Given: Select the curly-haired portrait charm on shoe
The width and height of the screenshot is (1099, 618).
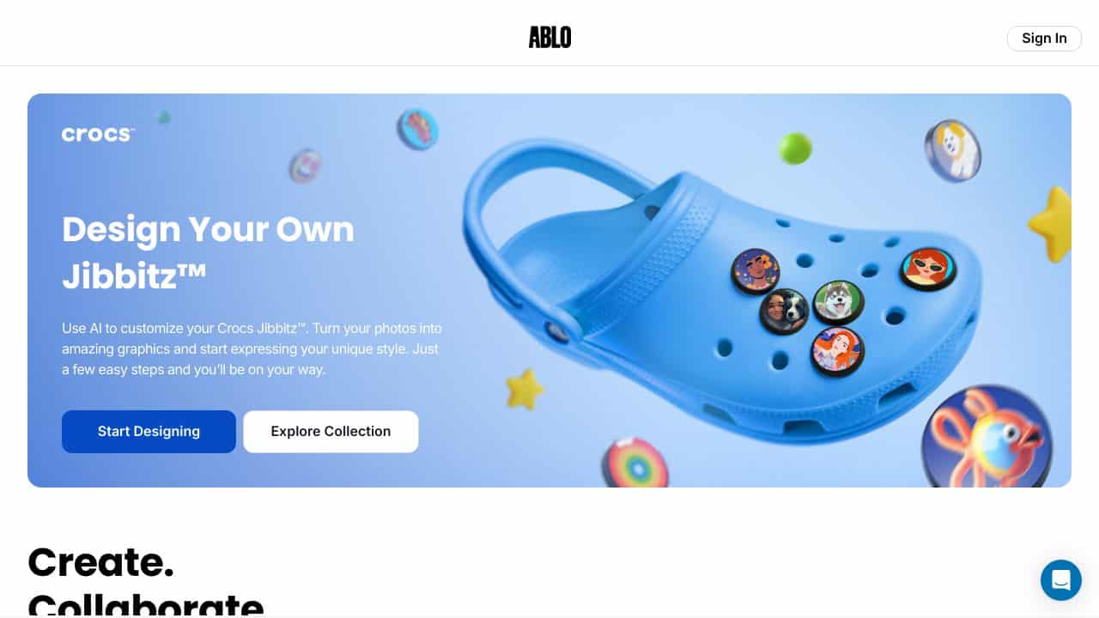Looking at the screenshot, I should pos(755,271).
